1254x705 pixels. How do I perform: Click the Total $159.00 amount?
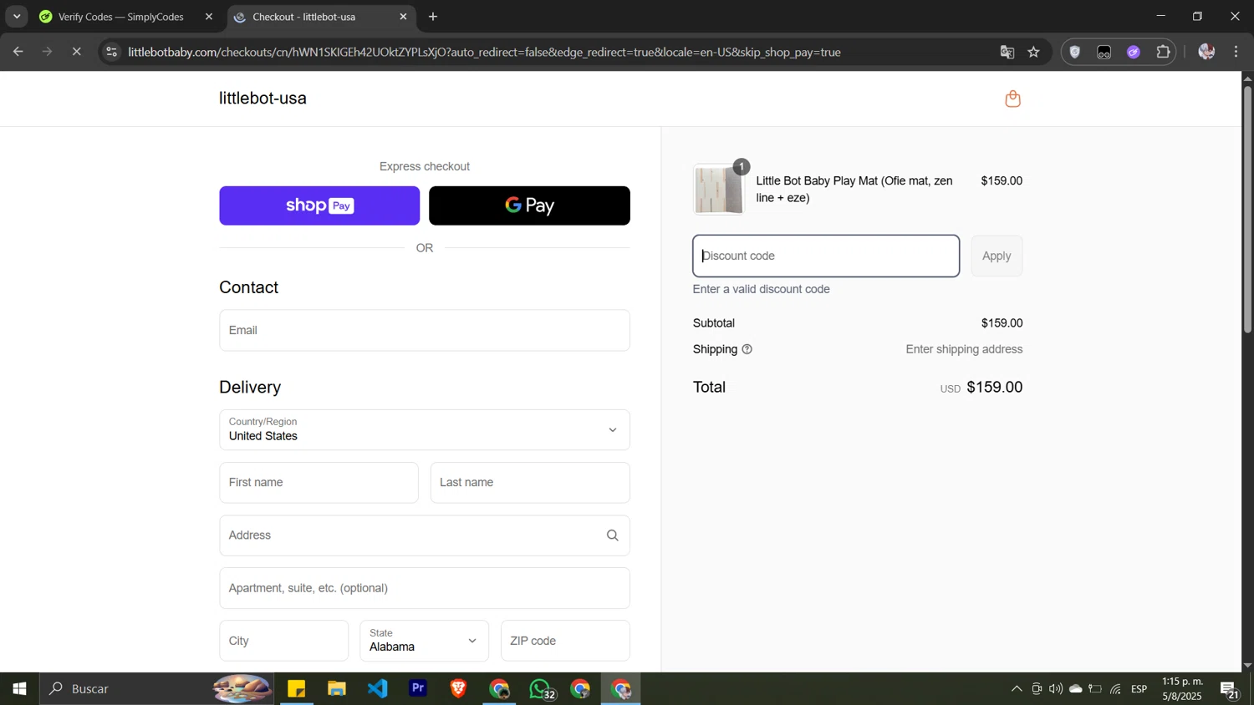[995, 388]
